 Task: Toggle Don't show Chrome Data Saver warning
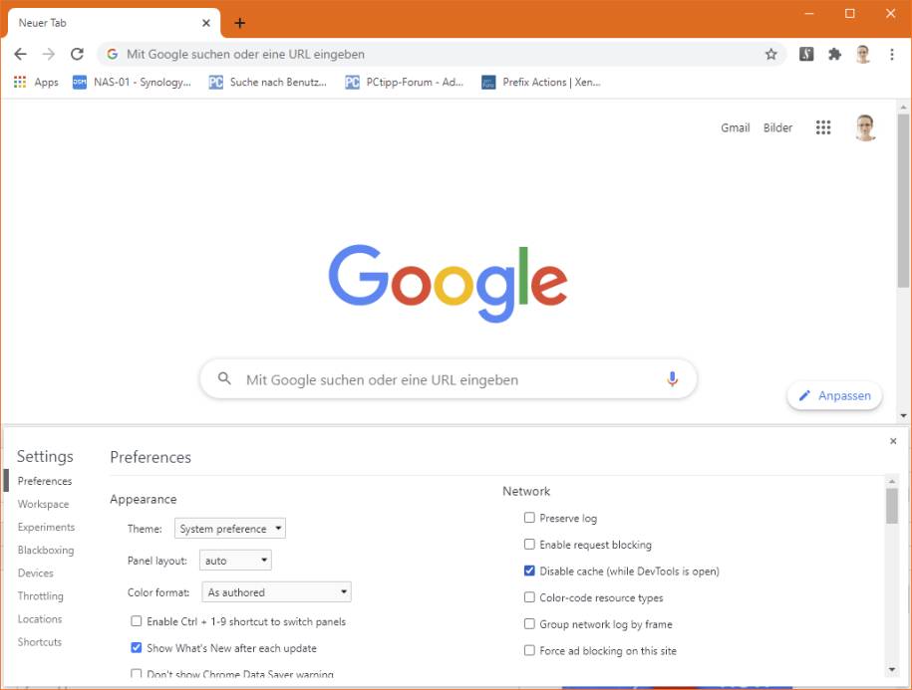tap(137, 673)
